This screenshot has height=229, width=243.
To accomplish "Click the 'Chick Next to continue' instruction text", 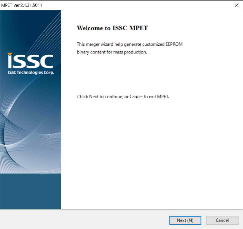I will click(123, 97).
